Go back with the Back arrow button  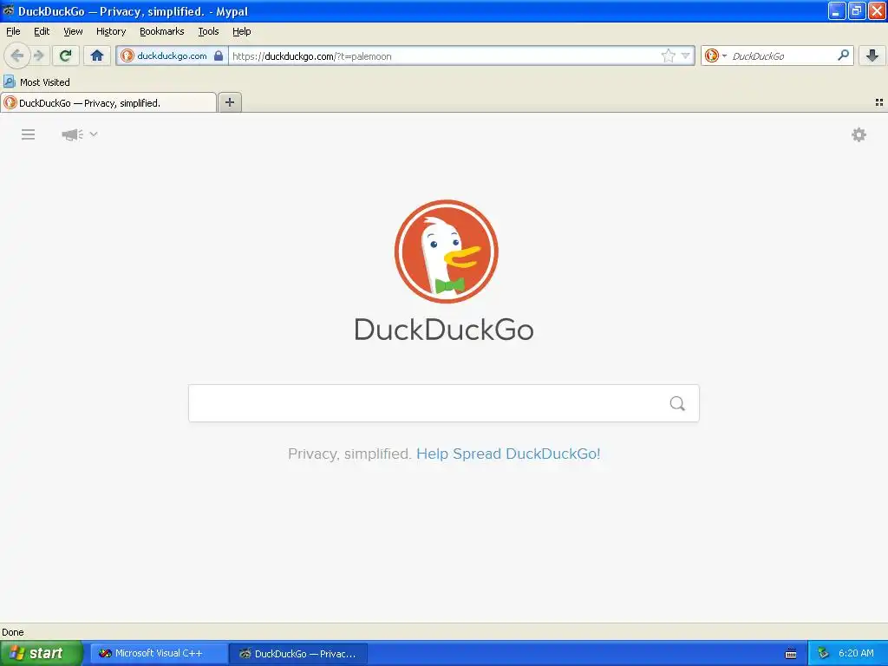[x=17, y=55]
